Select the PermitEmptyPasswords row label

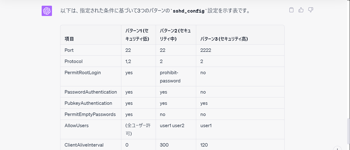90,114
